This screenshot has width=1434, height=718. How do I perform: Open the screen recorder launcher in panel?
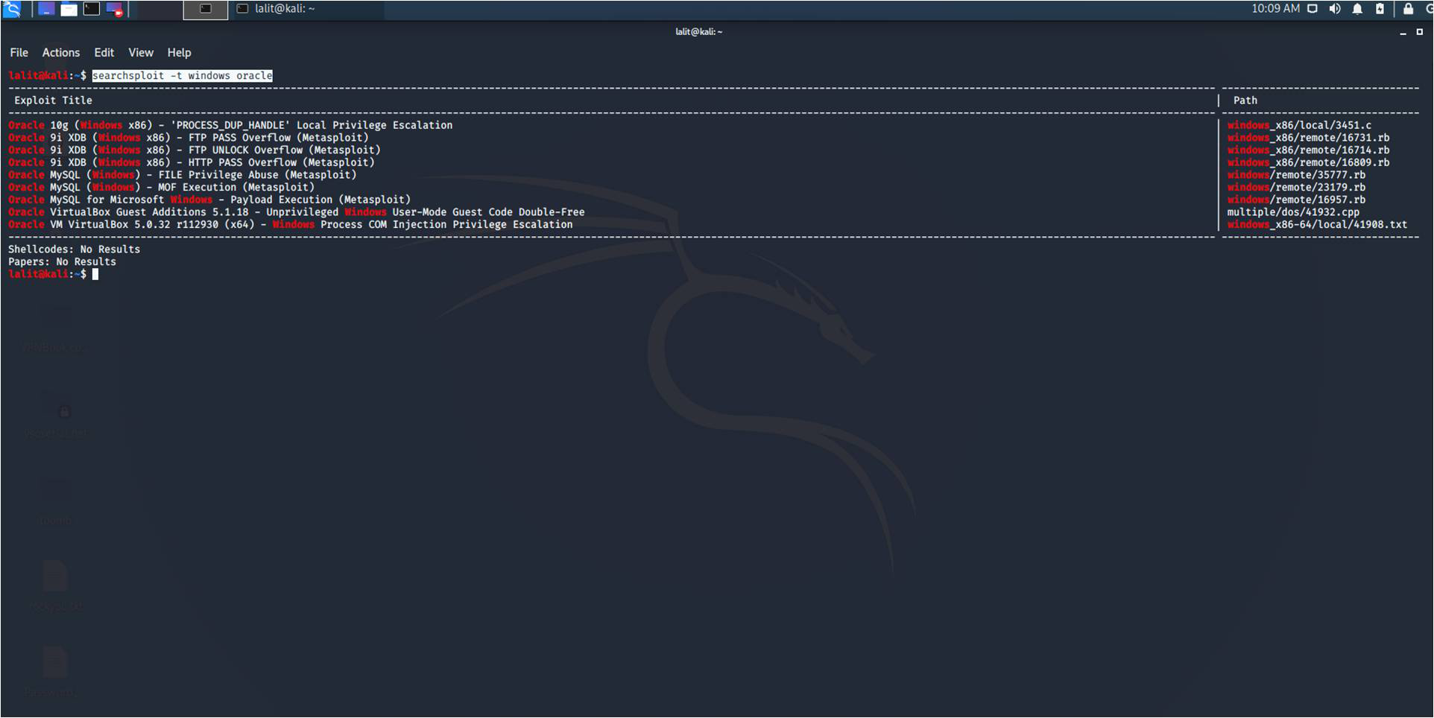(114, 10)
